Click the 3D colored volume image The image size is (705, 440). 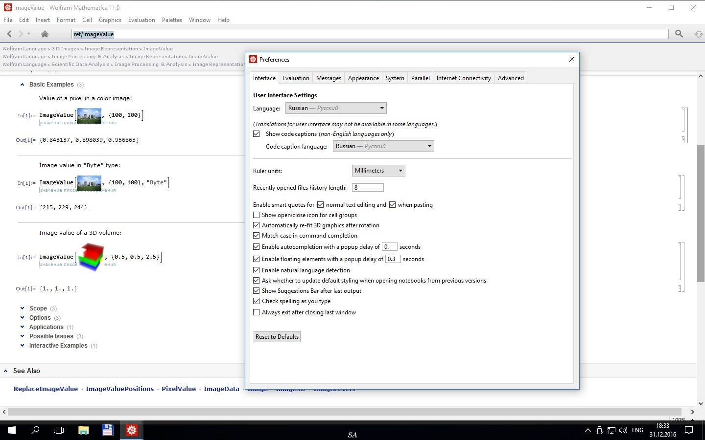(x=91, y=257)
